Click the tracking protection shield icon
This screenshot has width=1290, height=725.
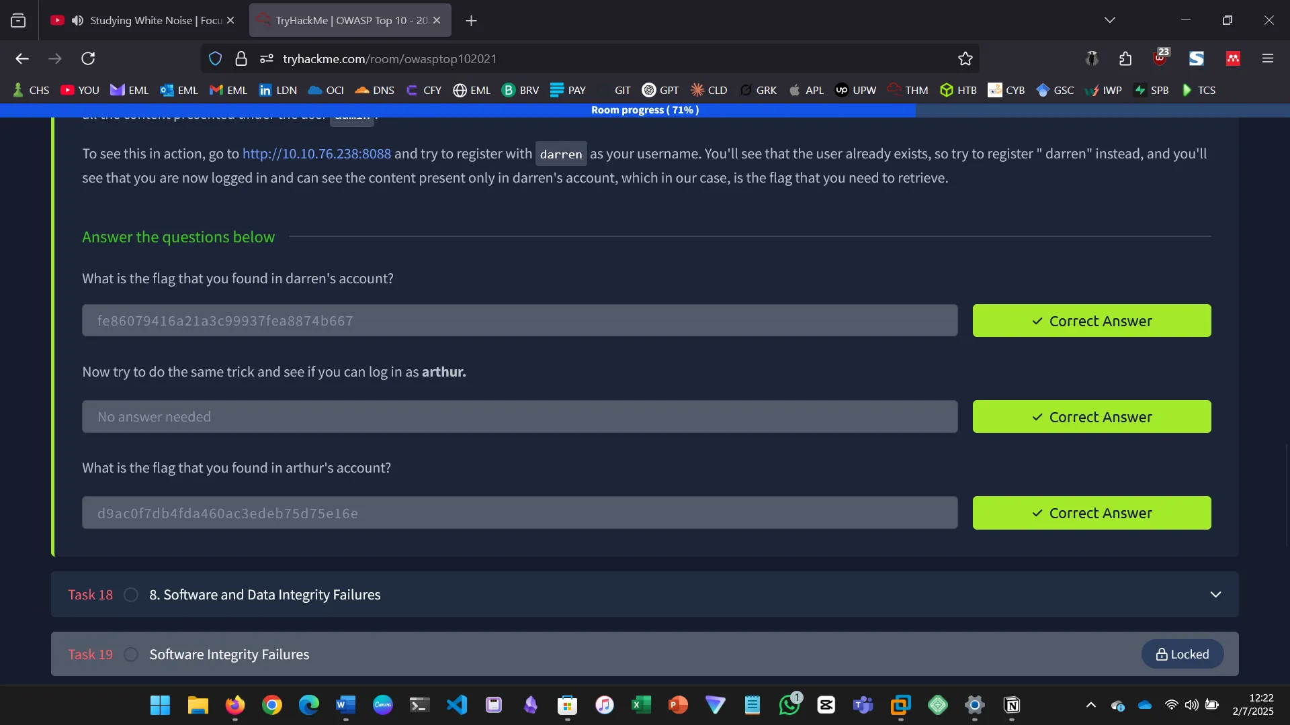point(215,59)
